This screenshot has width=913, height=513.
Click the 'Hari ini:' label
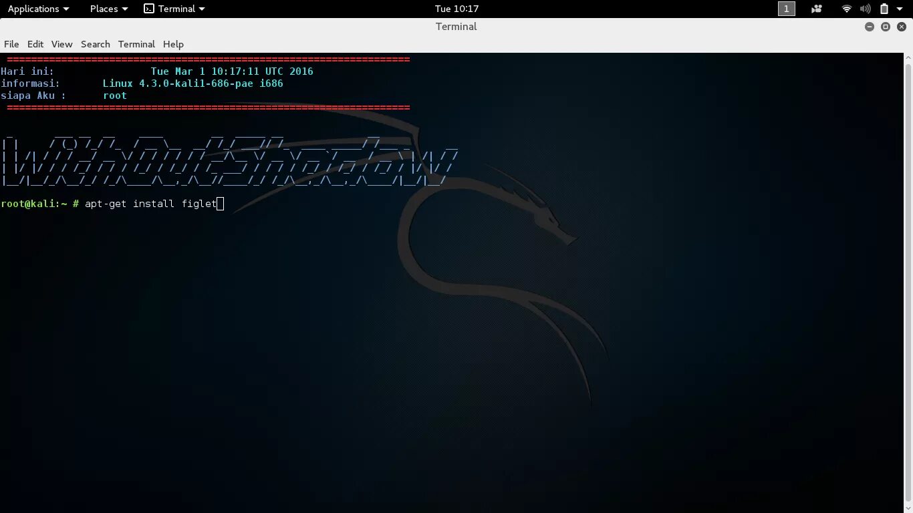coord(27,71)
